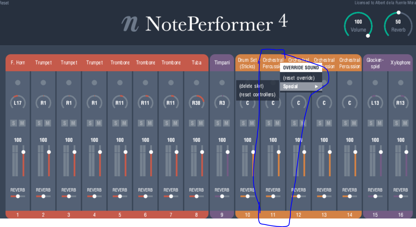Viewport: 416px width, 227px height.
Task: Click the activity LED on the F. Horn channel
Action: pos(18,83)
